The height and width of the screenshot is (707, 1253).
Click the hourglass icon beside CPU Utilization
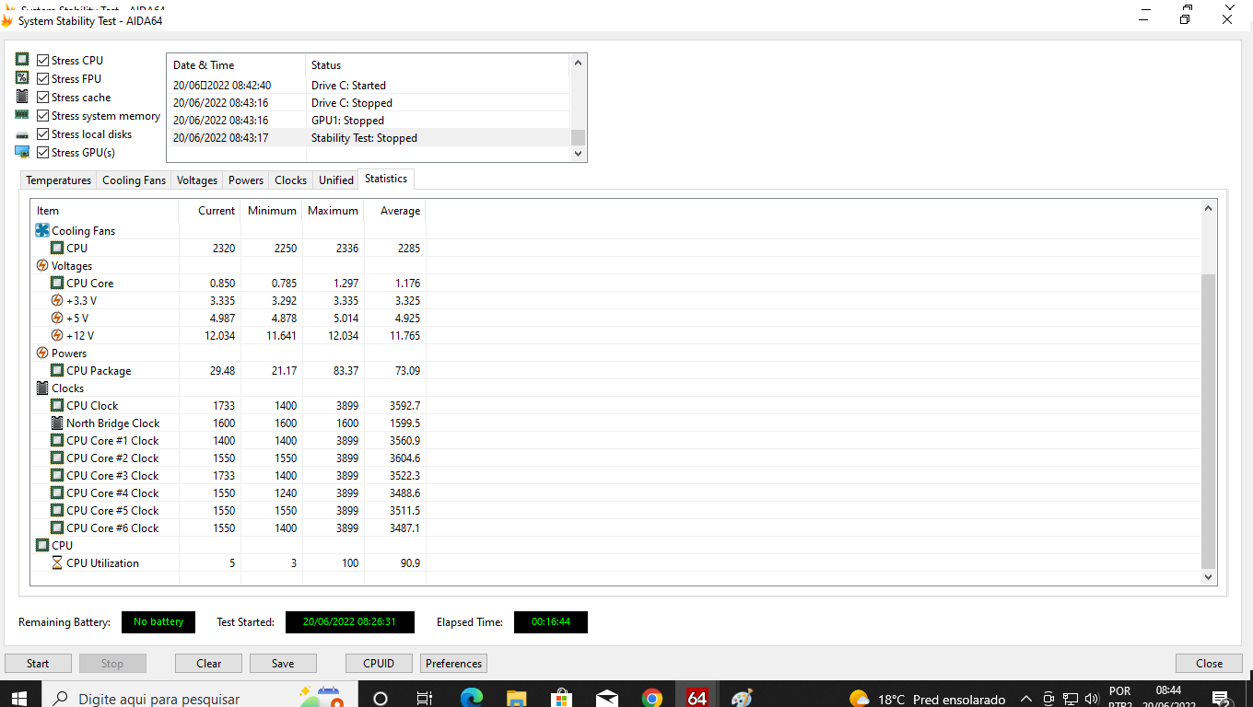pos(57,563)
